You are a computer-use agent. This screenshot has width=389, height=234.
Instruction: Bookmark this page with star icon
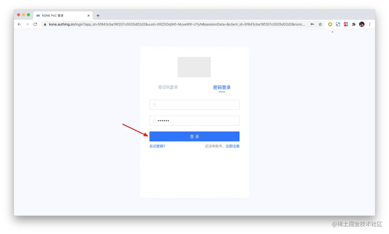(x=320, y=24)
